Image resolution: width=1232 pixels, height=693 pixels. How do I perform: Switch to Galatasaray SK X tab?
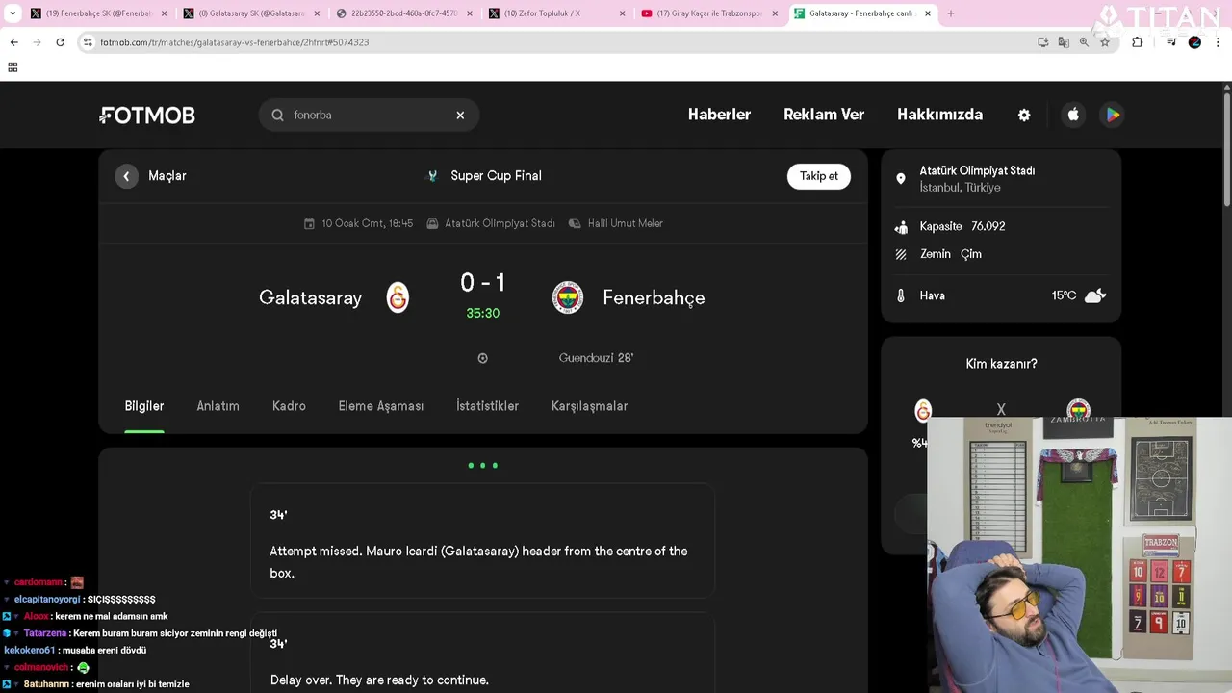(252, 13)
